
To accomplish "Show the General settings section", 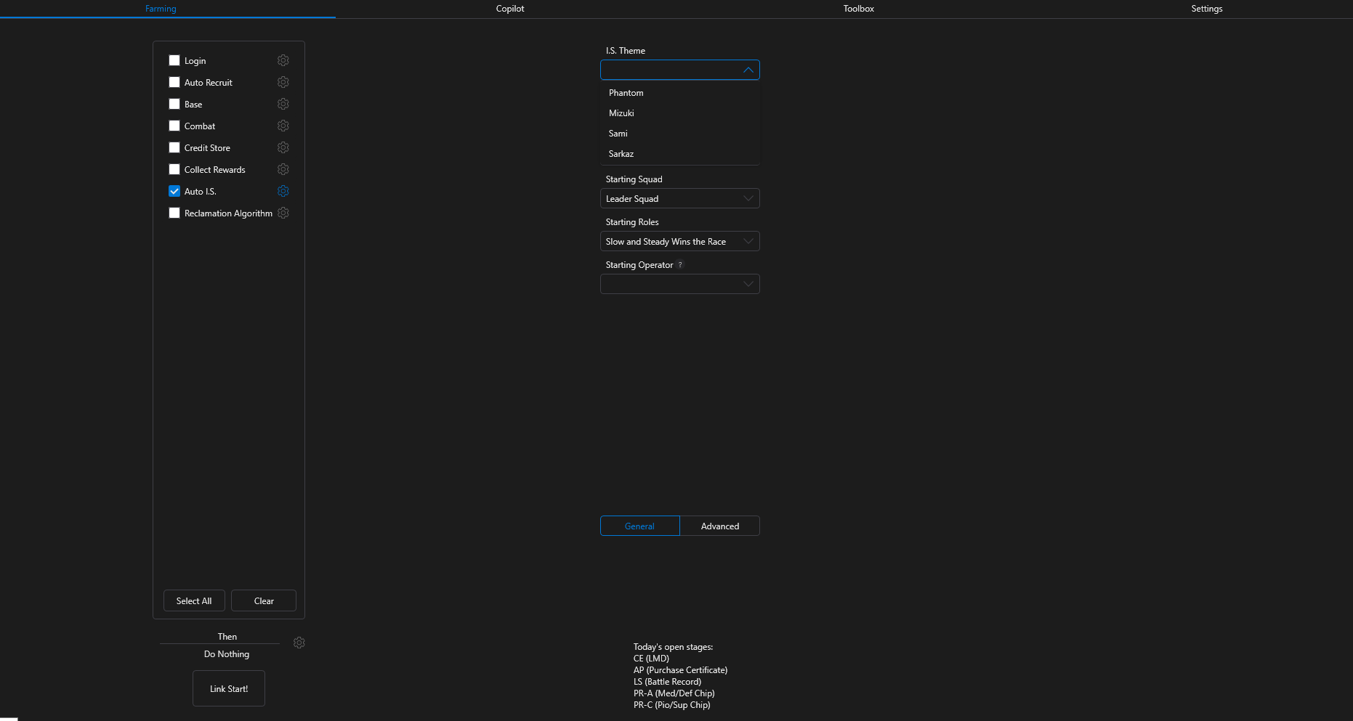I will (640, 526).
